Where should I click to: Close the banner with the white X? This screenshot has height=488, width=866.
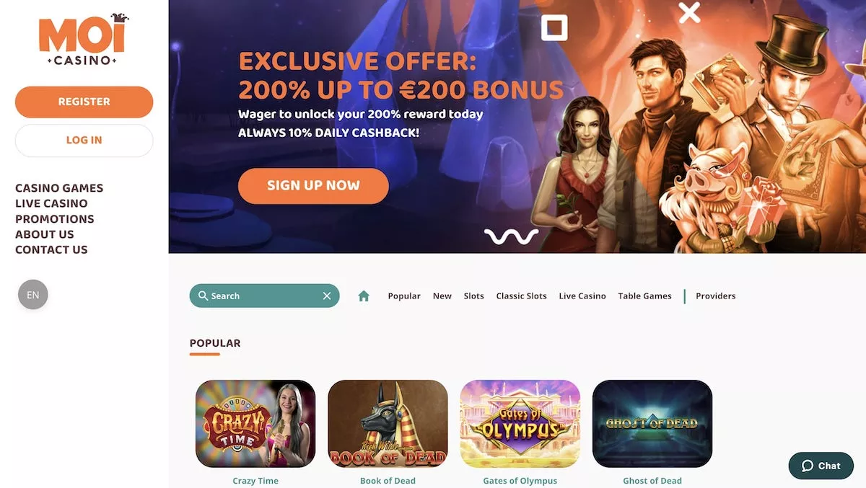point(689,12)
